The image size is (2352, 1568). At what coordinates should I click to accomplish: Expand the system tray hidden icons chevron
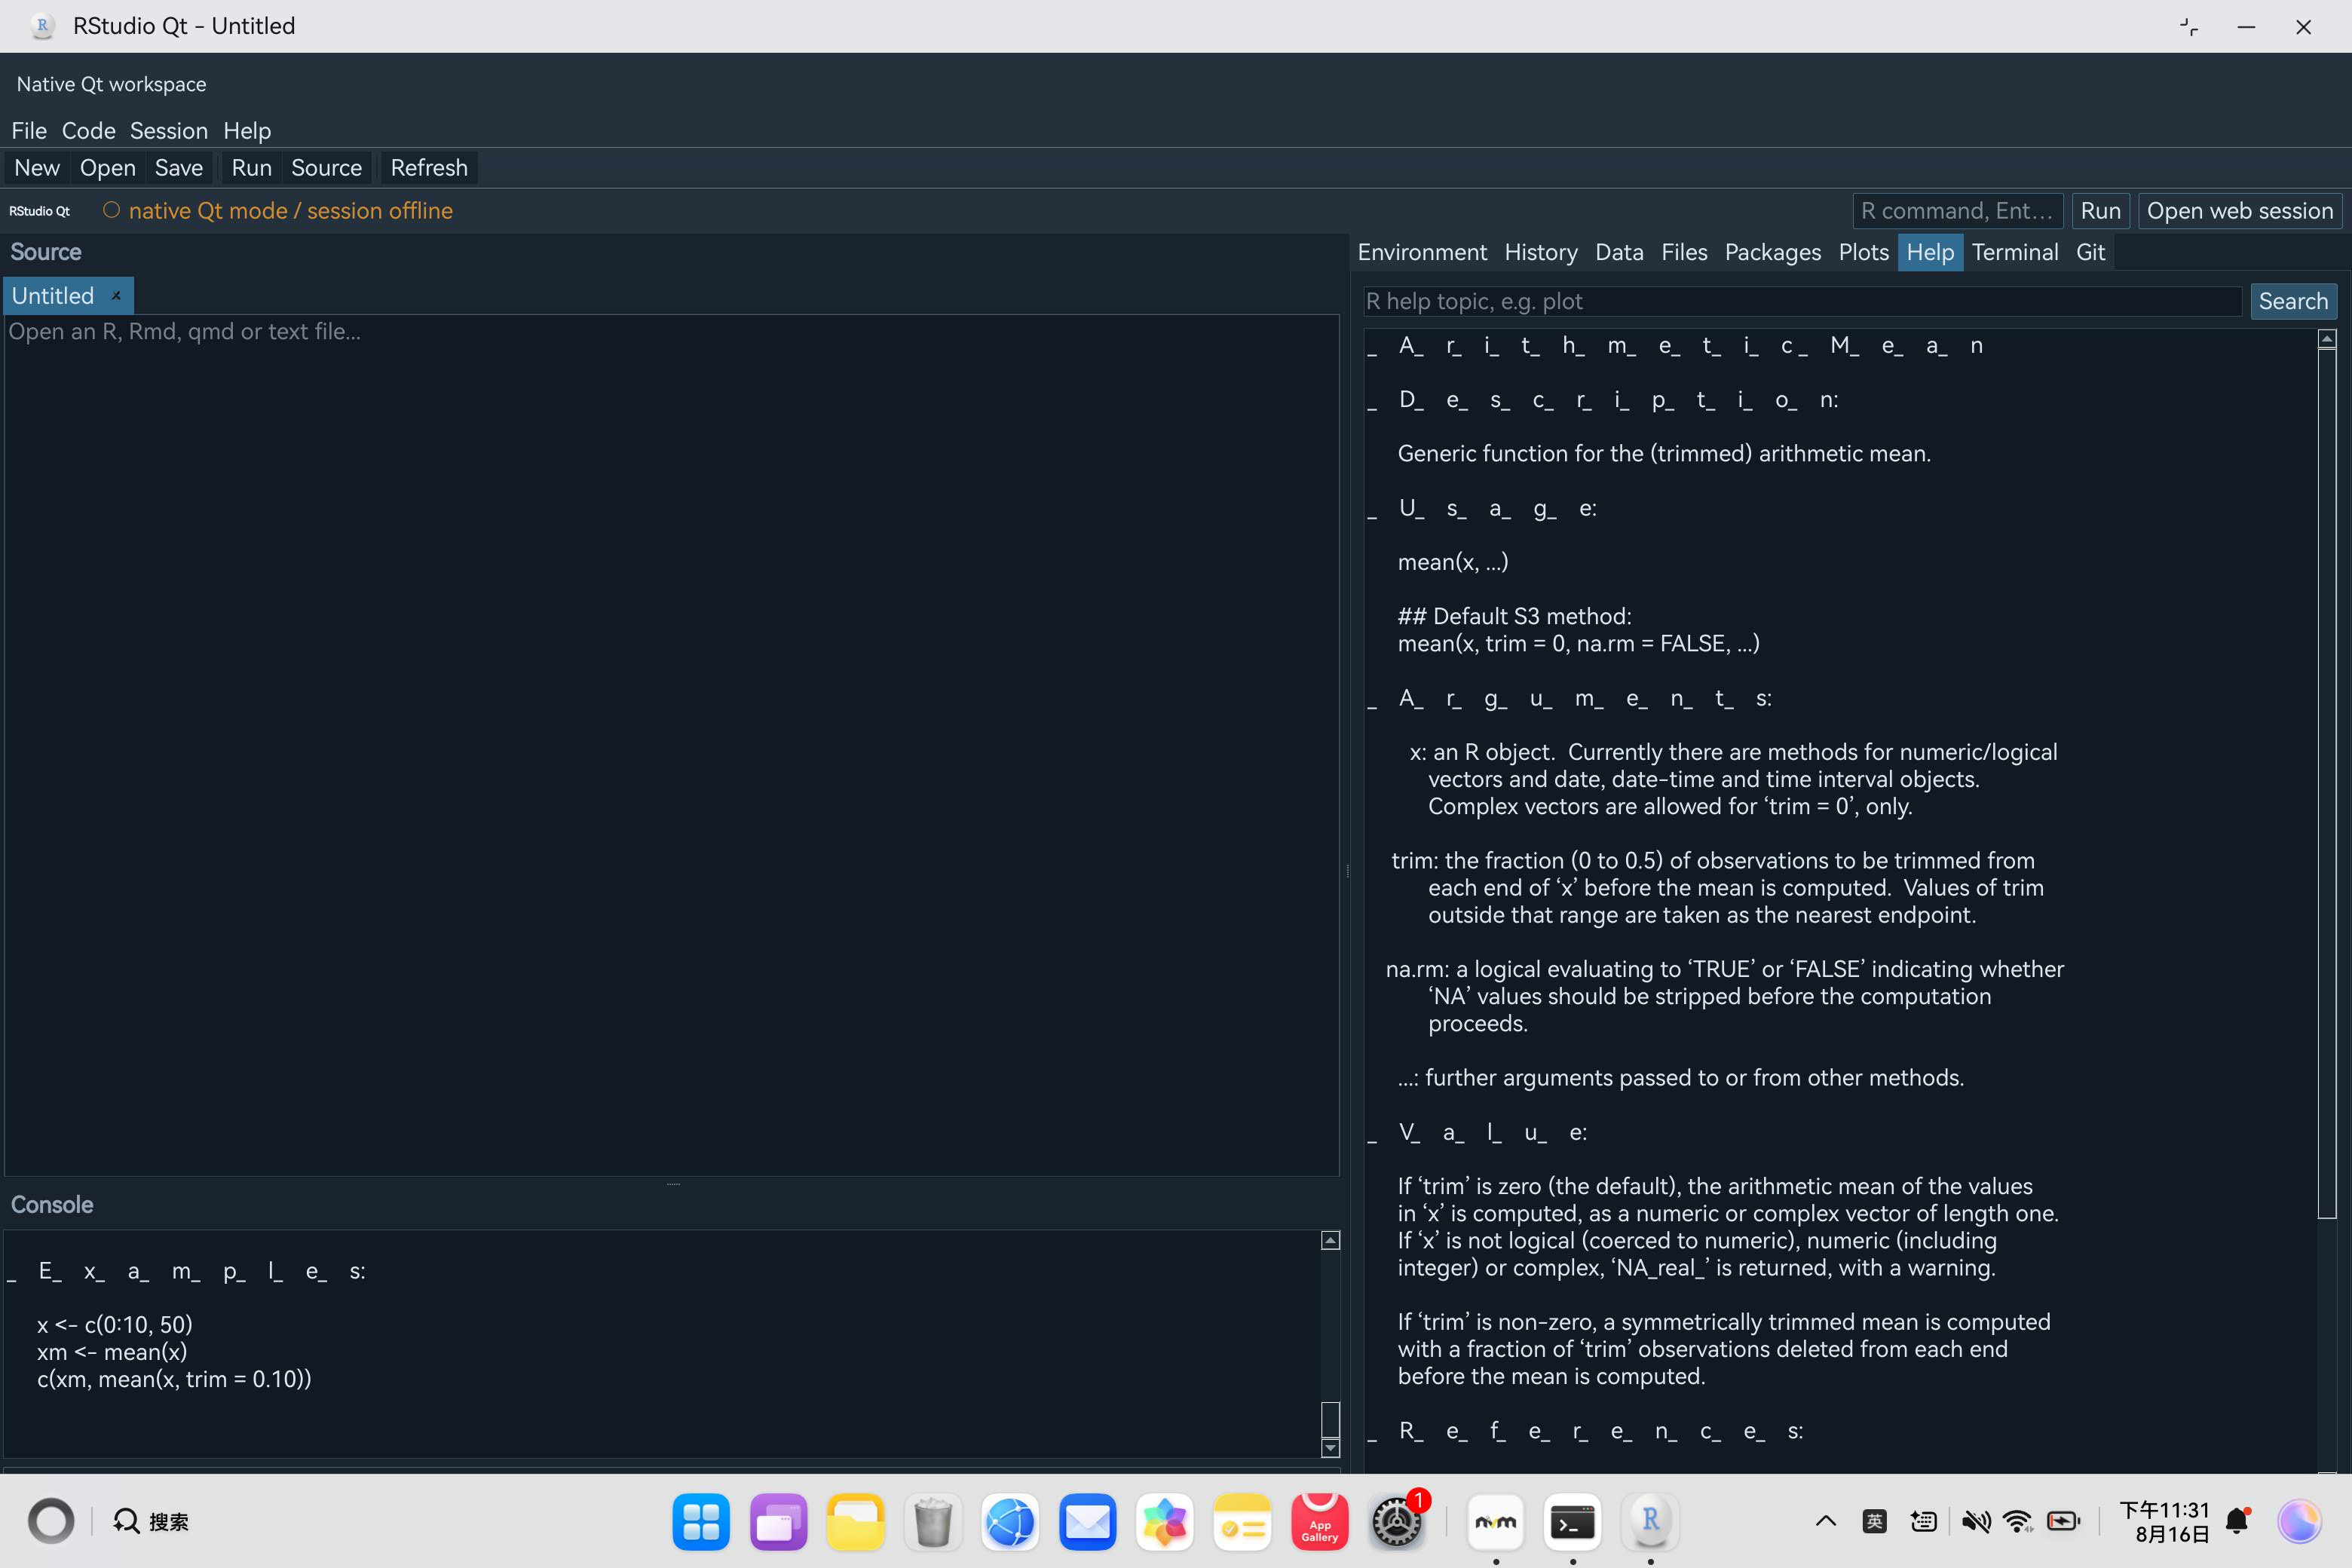pos(1825,1521)
